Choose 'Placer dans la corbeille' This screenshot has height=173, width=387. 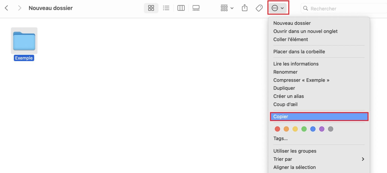pos(299,51)
